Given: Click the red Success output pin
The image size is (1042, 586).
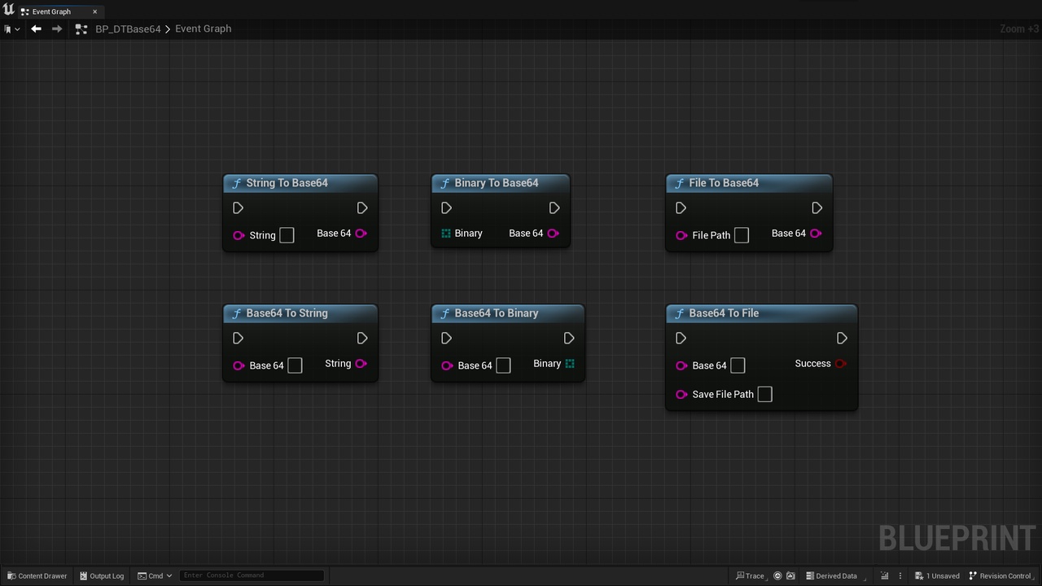Looking at the screenshot, I should click(841, 364).
